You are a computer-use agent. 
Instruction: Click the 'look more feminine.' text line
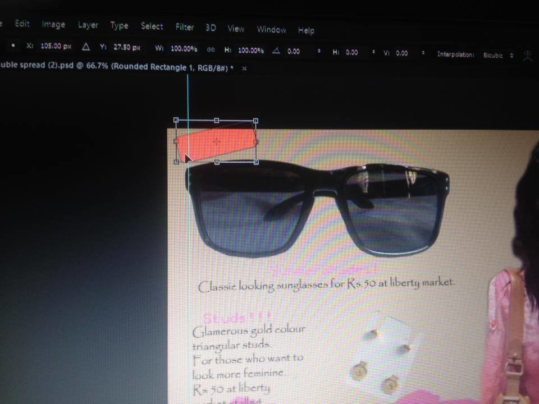[238, 374]
